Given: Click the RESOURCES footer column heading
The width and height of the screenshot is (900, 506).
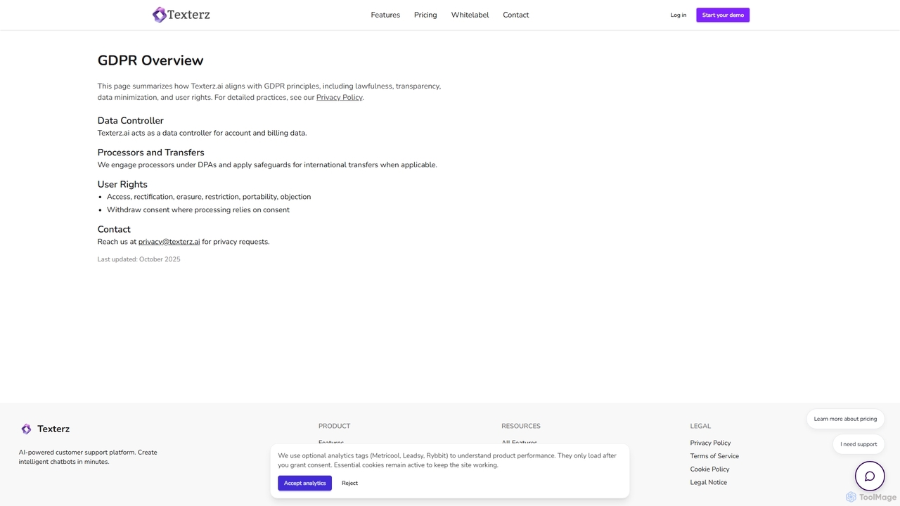Looking at the screenshot, I should 521,426.
